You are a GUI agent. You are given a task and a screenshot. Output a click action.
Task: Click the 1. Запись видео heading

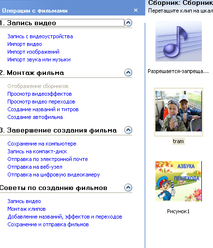[28, 23]
